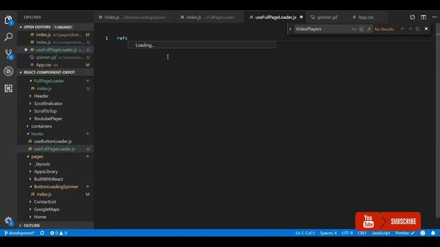The width and height of the screenshot is (440, 247).
Task: Go to previous find match
Action: click(x=403, y=29)
